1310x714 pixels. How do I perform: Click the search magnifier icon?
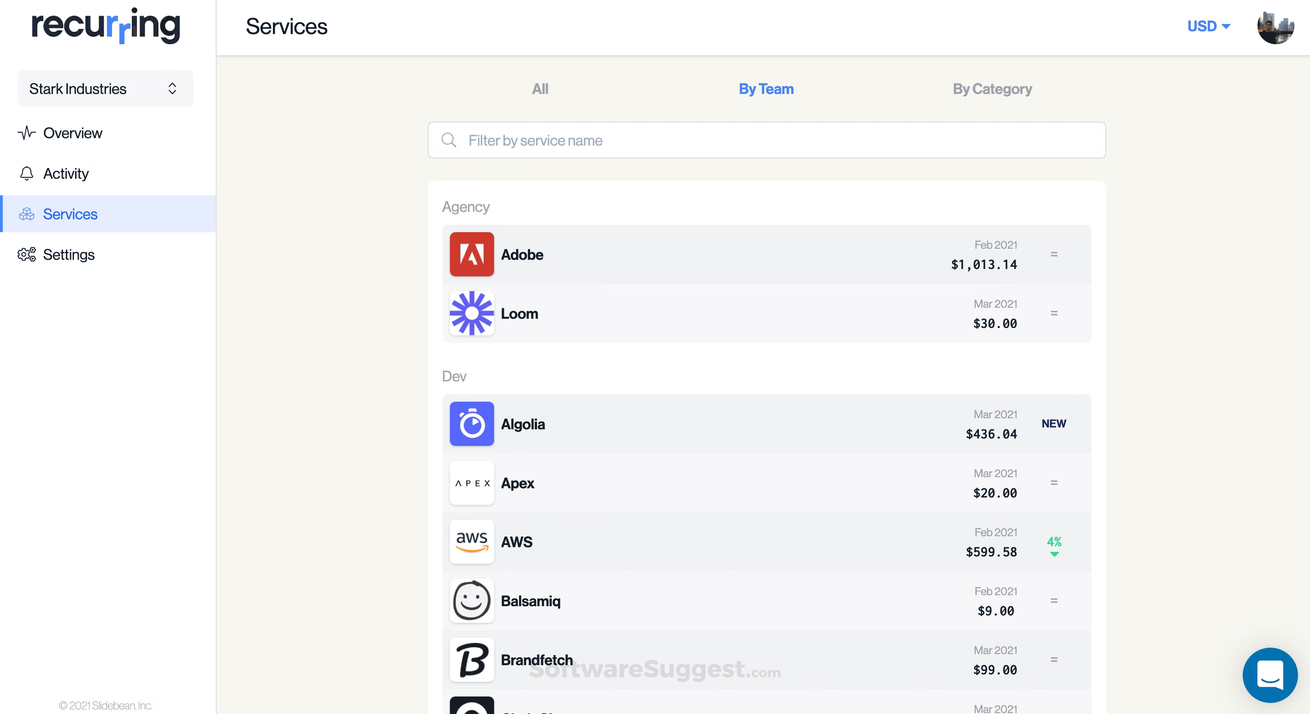pos(449,140)
